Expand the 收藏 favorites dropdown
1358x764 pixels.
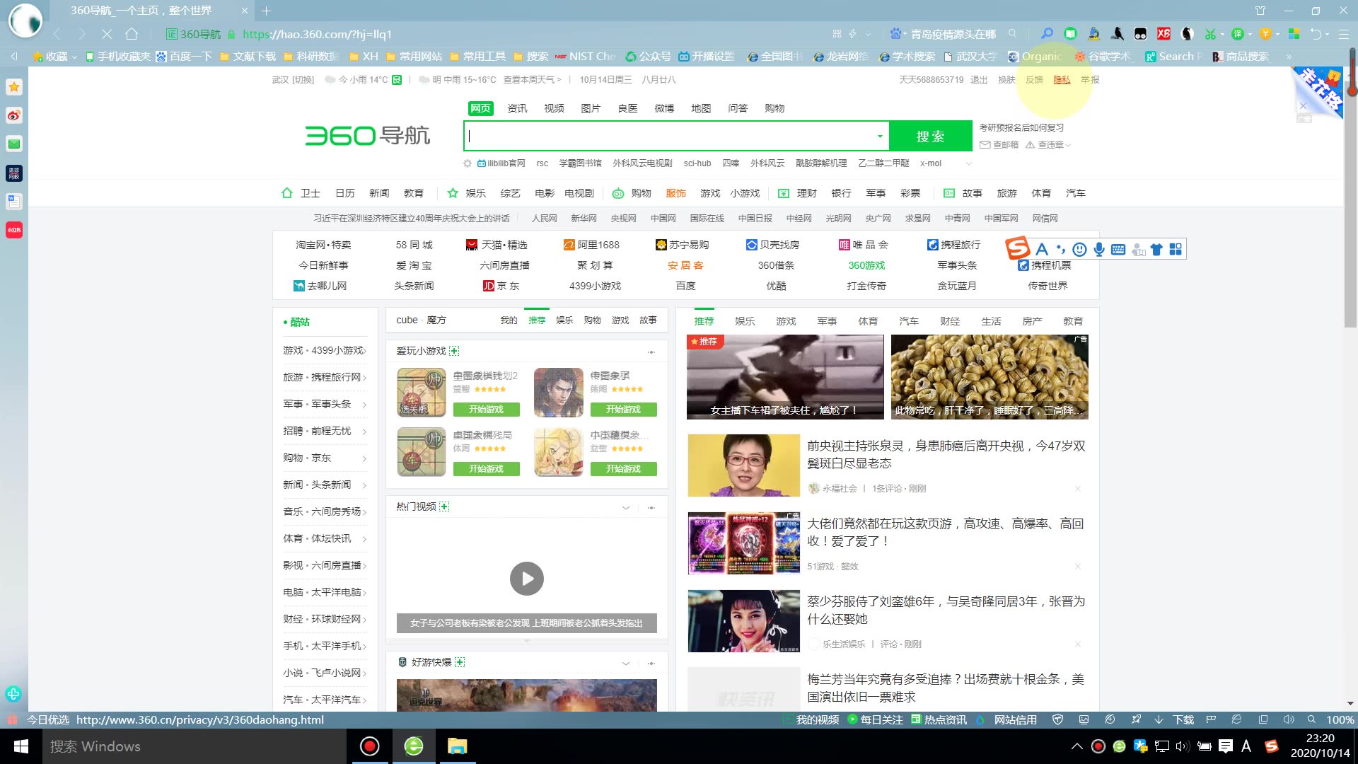click(x=74, y=57)
